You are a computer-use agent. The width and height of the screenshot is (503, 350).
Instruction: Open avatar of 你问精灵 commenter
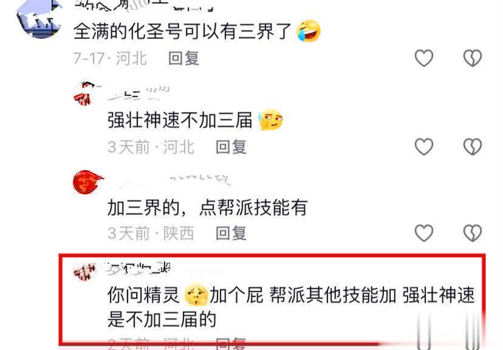tap(84, 271)
